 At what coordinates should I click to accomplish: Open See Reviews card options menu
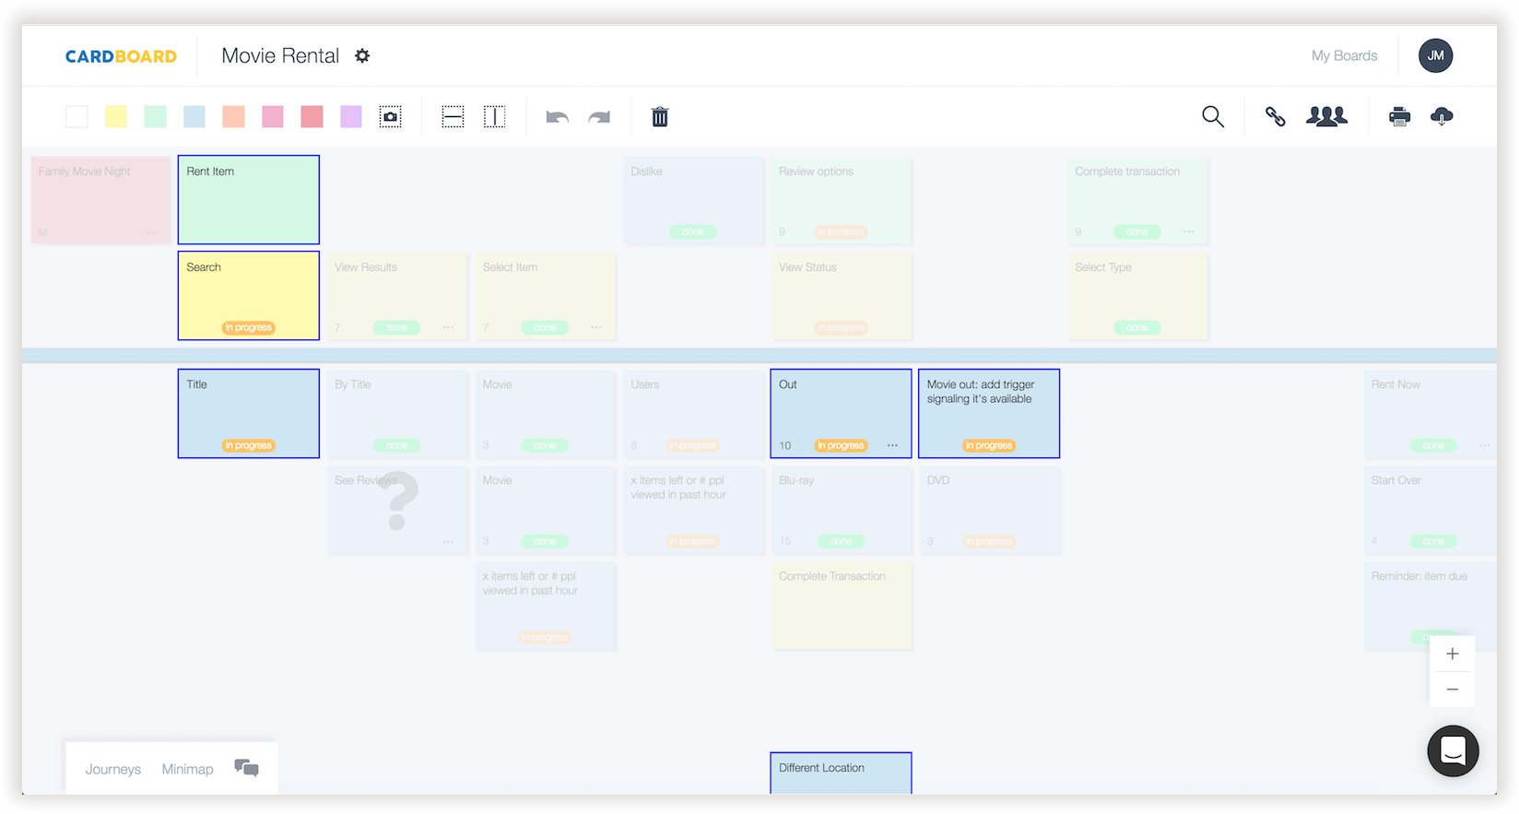point(448,541)
